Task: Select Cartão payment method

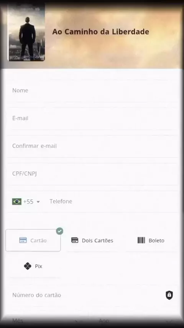Action: (33, 240)
